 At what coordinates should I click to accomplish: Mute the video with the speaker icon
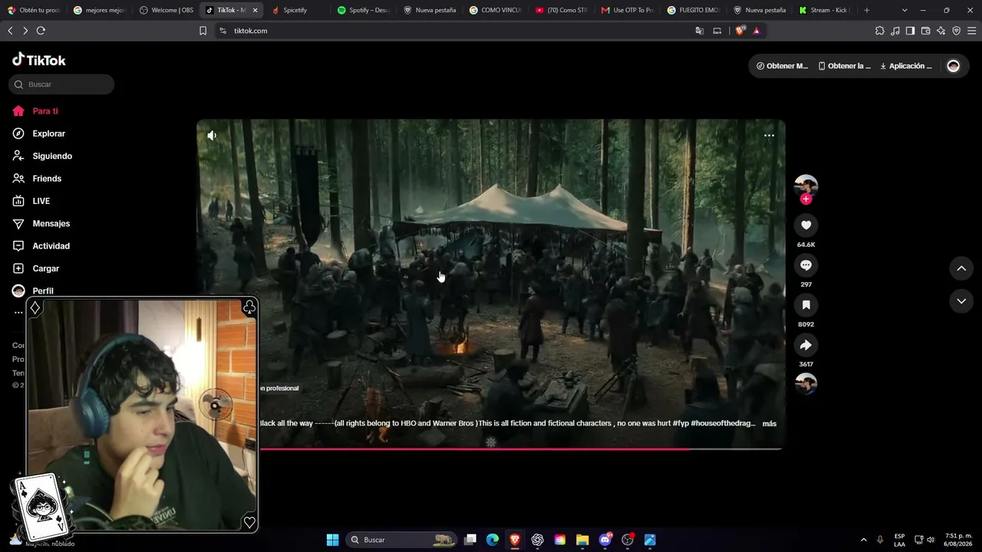[212, 135]
